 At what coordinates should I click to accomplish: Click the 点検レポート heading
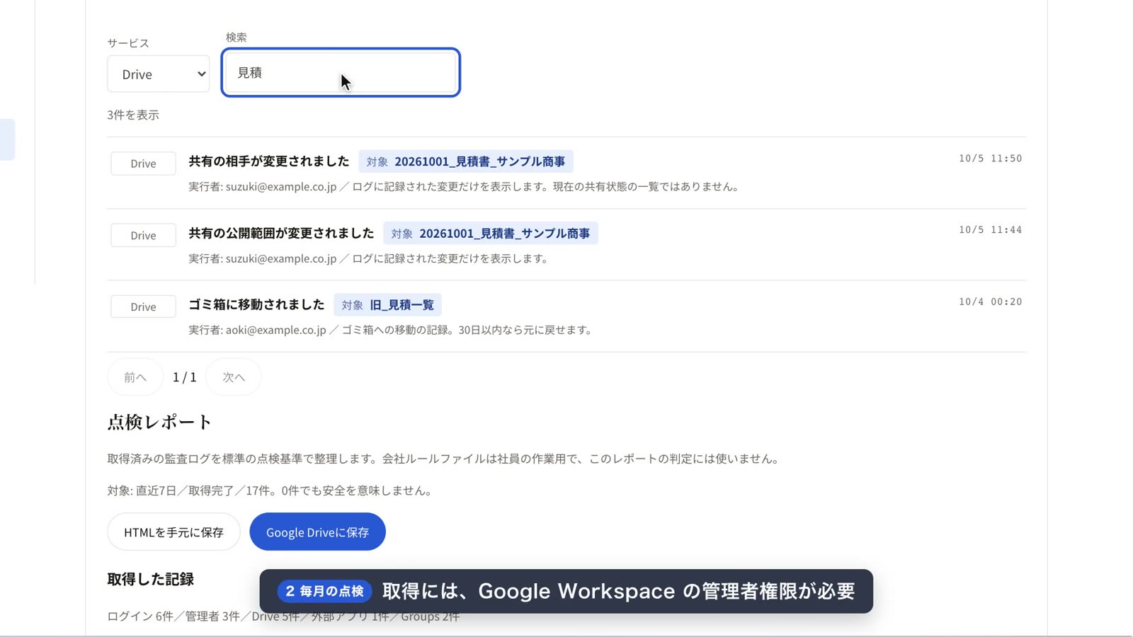(x=159, y=422)
